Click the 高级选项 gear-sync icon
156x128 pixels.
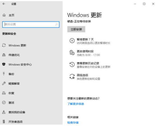point(72,77)
